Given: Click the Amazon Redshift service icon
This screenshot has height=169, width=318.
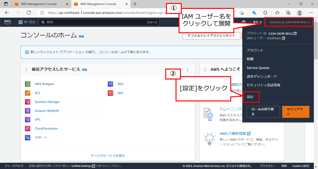Looking at the screenshot, I should [28, 111].
